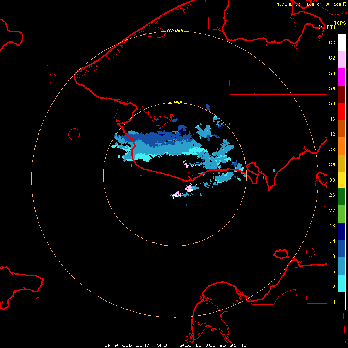The image size is (348, 348).
Task: Click the "TH" threshold label in legend
Action: click(x=332, y=302)
